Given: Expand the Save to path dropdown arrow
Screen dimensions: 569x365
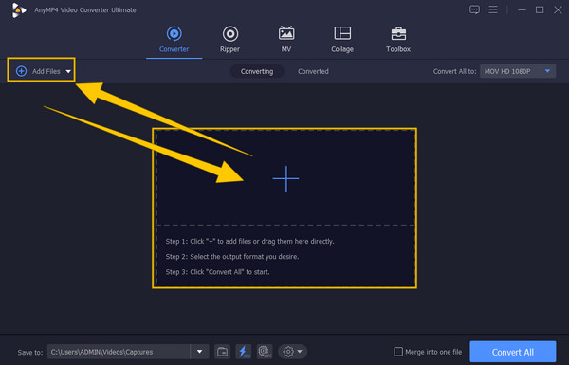Looking at the screenshot, I should coord(199,352).
